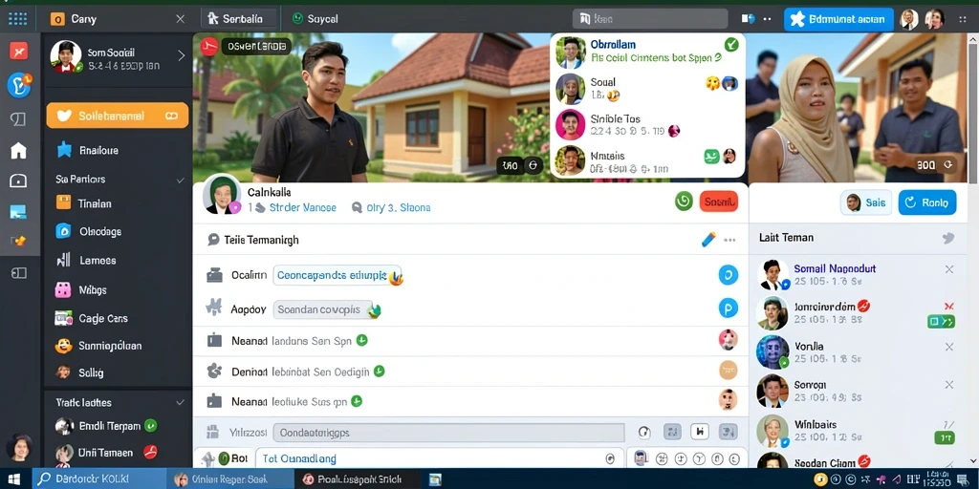The image size is (979, 489).
Task: Select Snible Tos in the popup list
Action: pyautogui.click(x=647, y=124)
